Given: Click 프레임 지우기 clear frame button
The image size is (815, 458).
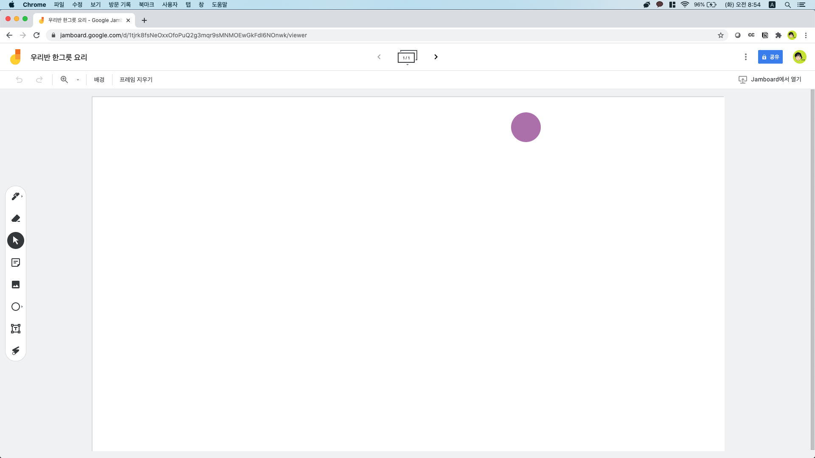Looking at the screenshot, I should click(136, 80).
